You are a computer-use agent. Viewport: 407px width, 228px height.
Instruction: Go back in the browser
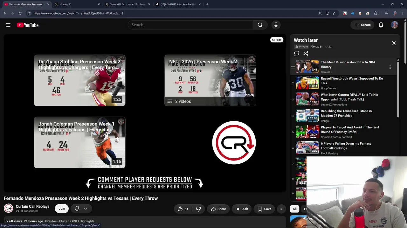(5, 13)
